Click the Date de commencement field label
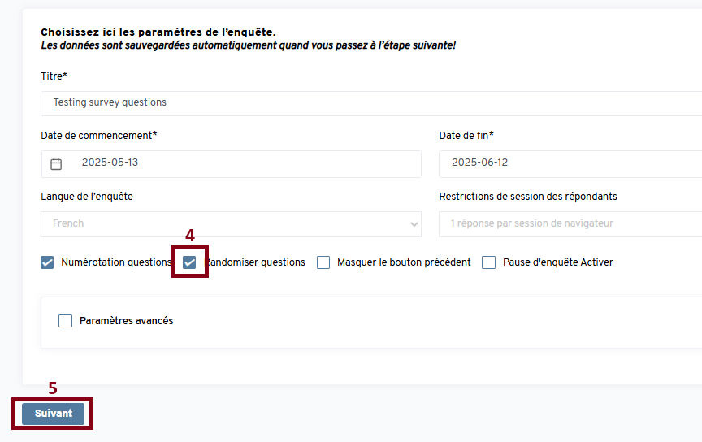This screenshot has width=702, height=442. pyautogui.click(x=98, y=136)
